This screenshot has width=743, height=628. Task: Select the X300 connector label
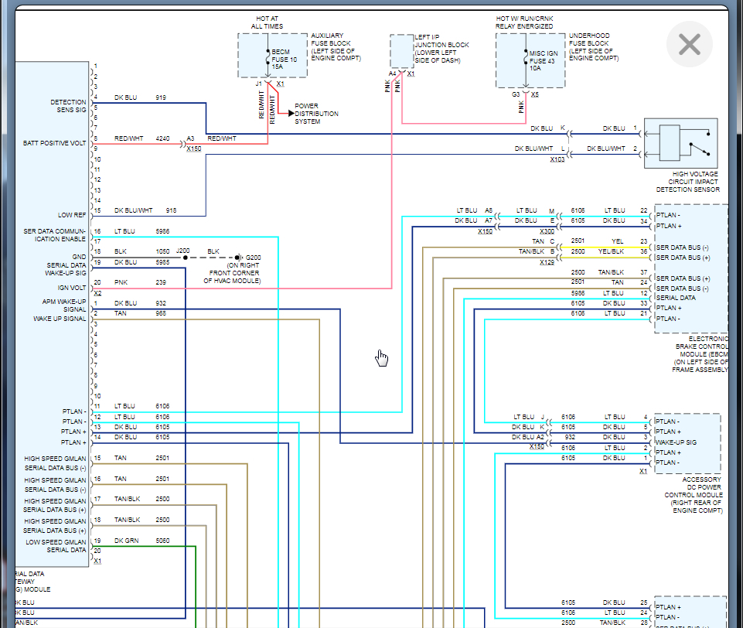click(547, 231)
